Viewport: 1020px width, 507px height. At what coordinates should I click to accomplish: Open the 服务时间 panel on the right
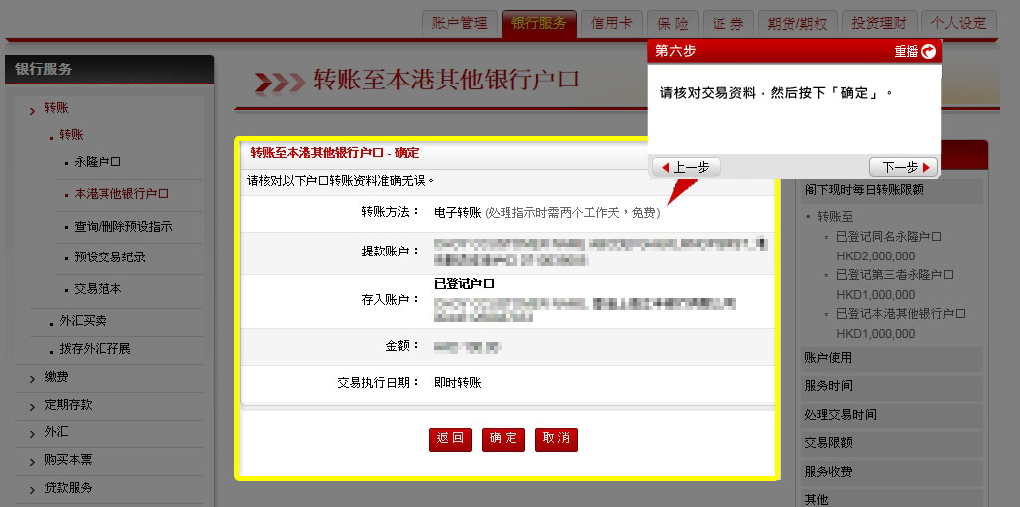coord(828,386)
